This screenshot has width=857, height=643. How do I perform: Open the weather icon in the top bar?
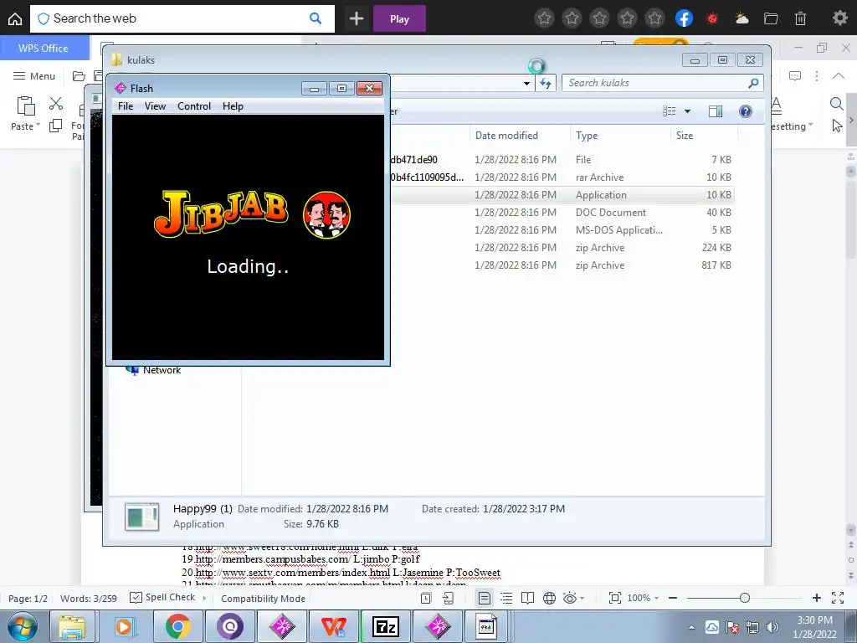[742, 19]
